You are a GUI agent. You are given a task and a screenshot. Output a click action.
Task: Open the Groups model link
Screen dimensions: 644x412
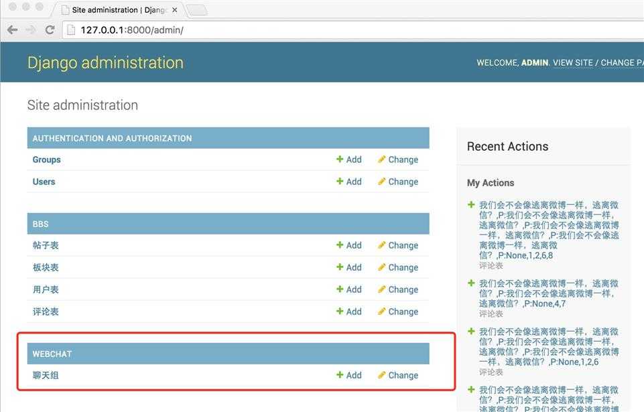(x=46, y=160)
